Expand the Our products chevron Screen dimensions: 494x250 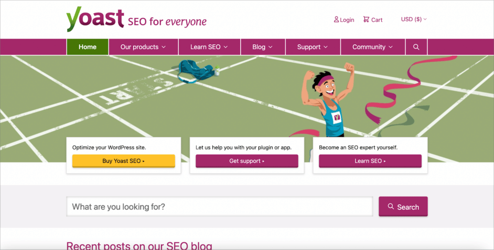click(164, 47)
